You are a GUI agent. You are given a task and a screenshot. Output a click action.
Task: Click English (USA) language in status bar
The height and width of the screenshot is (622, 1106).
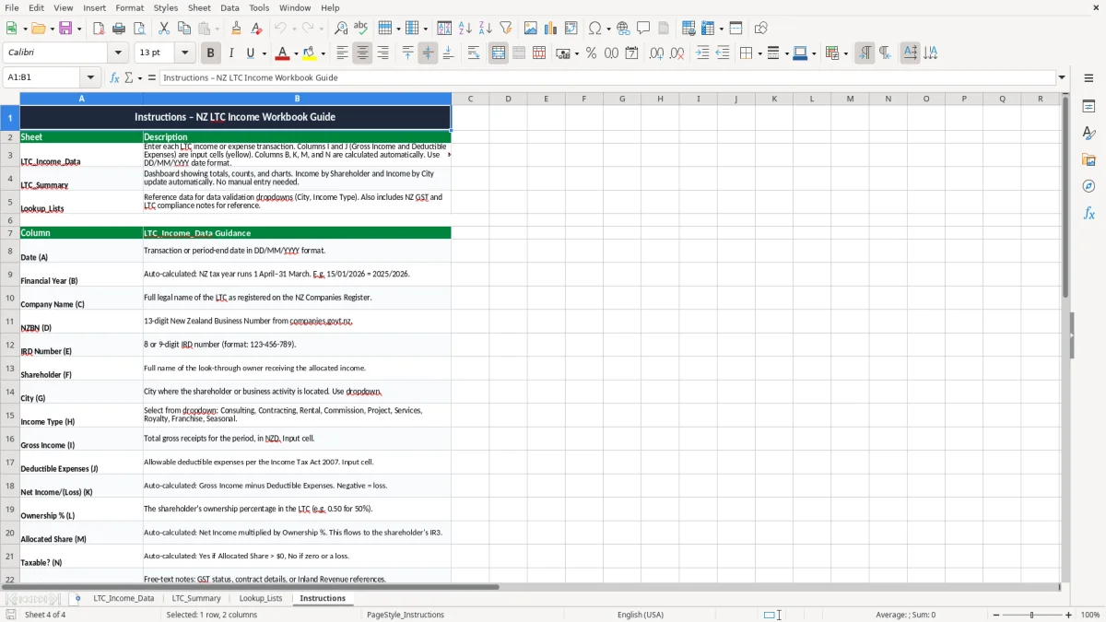[x=641, y=615]
